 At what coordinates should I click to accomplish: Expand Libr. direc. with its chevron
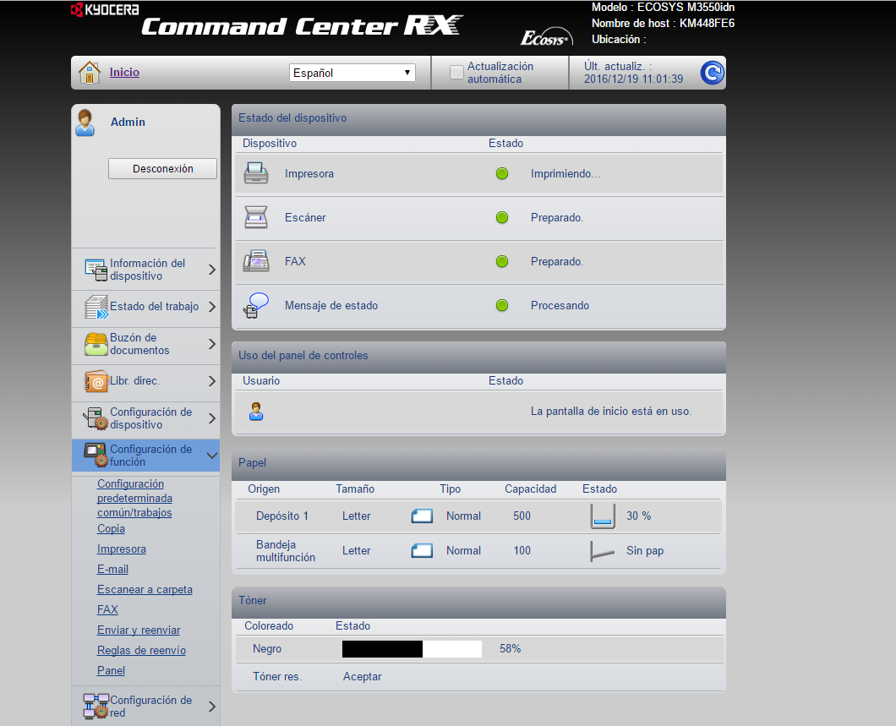212,381
